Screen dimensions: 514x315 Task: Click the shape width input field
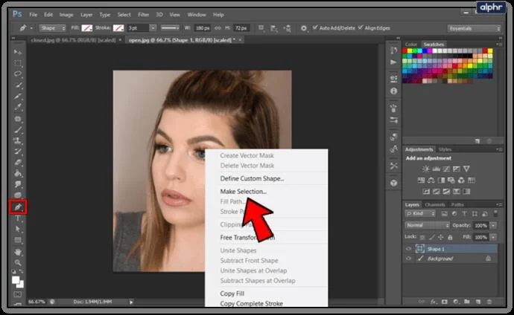pos(203,28)
